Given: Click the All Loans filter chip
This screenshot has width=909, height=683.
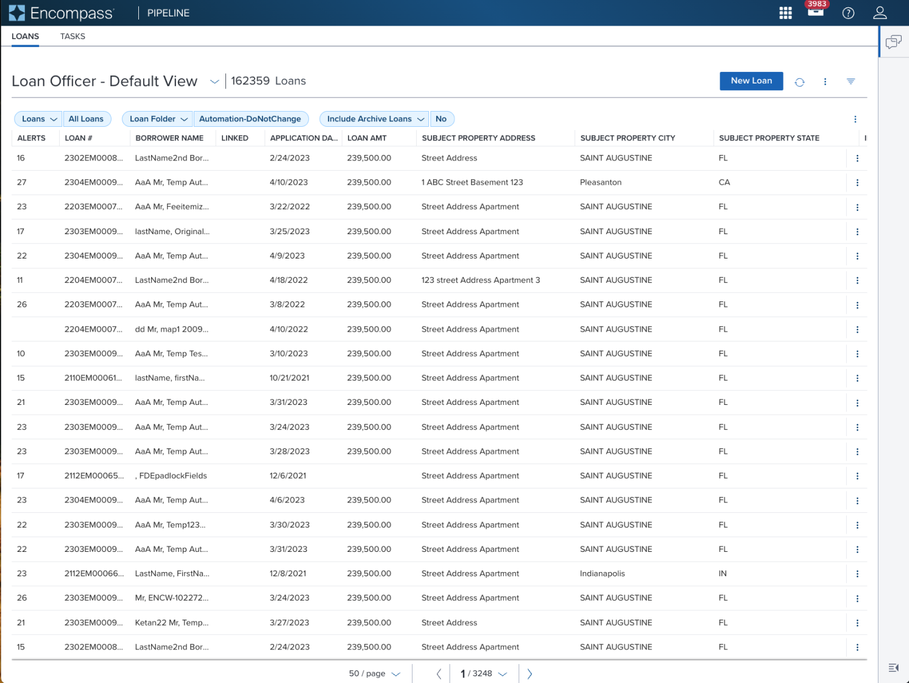Looking at the screenshot, I should pyautogui.click(x=86, y=119).
